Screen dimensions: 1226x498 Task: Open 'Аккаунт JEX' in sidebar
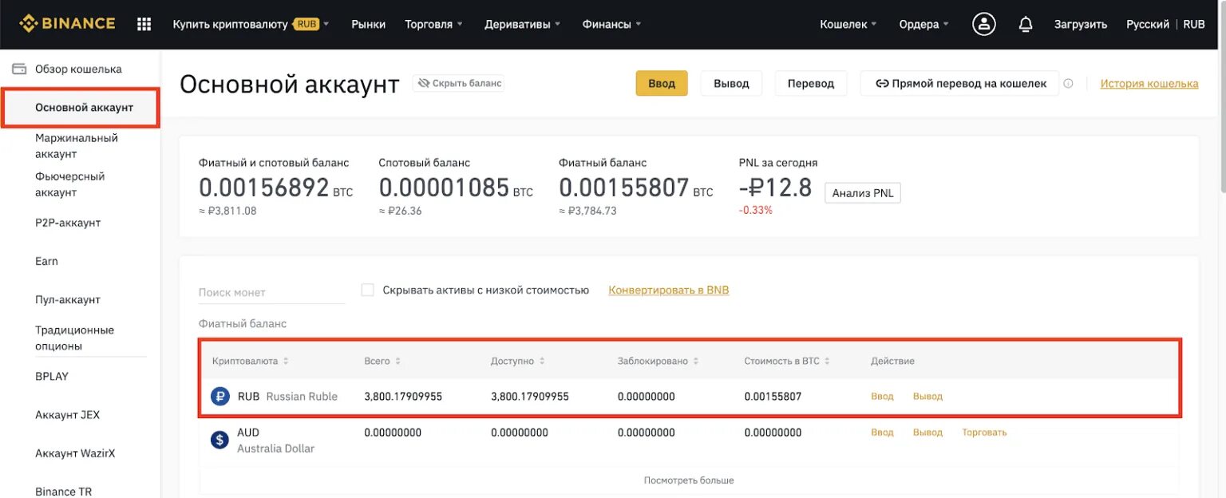[x=67, y=414]
